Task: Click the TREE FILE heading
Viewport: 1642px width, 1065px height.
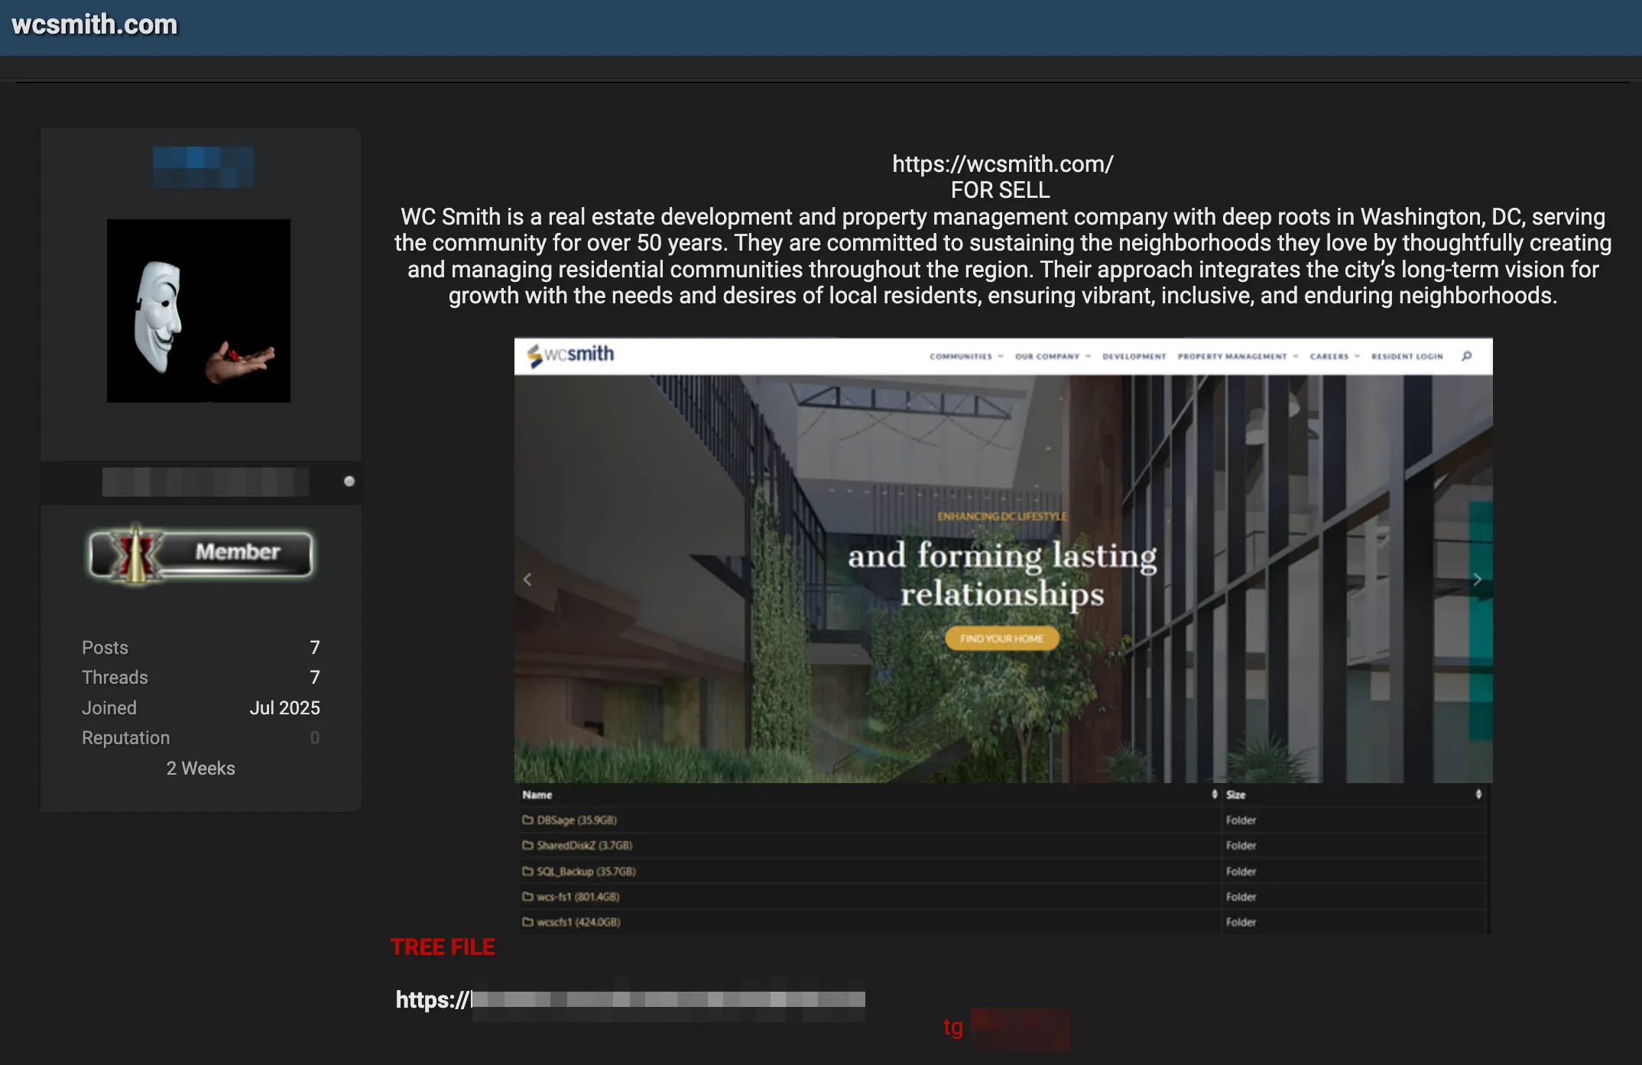Action: click(443, 947)
